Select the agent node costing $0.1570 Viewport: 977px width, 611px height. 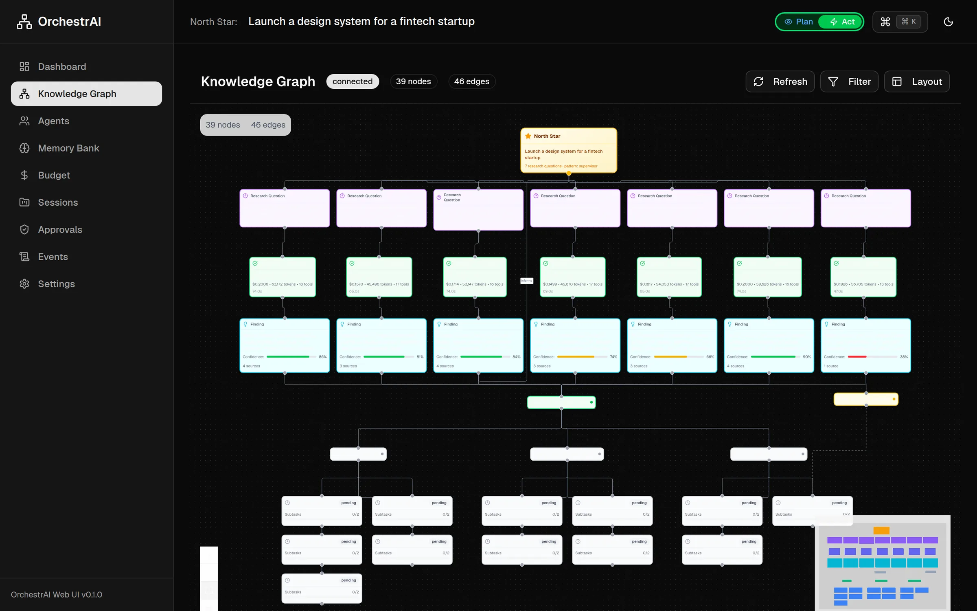[x=379, y=277]
